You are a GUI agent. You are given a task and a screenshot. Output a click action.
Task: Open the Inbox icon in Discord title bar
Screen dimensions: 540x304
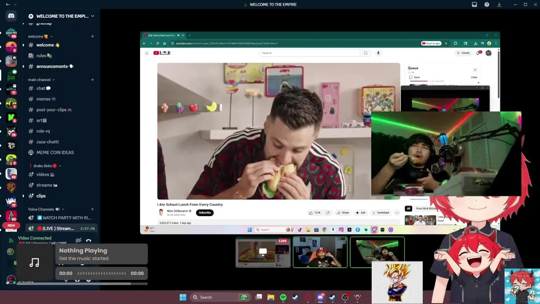pyautogui.click(x=474, y=4)
